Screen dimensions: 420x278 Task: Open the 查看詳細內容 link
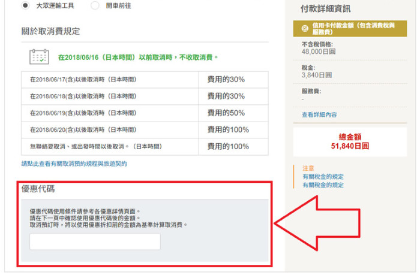[x=319, y=115]
